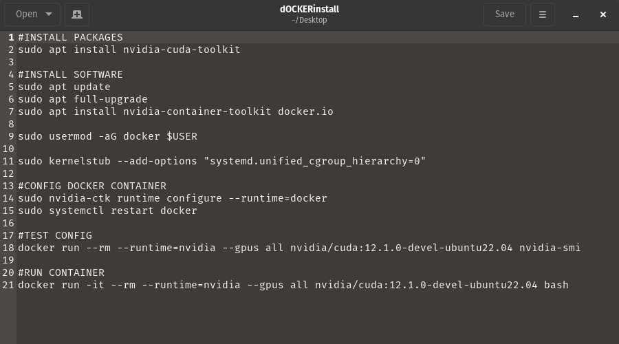The image size is (619, 344).
Task: Click line number 21 in the gutter
Action: (x=8, y=285)
